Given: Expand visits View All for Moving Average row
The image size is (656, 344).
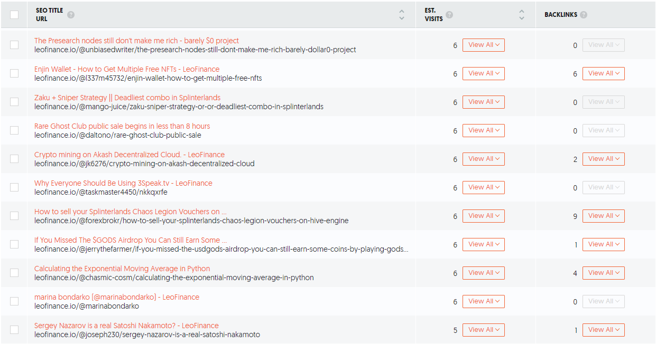Looking at the screenshot, I should point(484,273).
